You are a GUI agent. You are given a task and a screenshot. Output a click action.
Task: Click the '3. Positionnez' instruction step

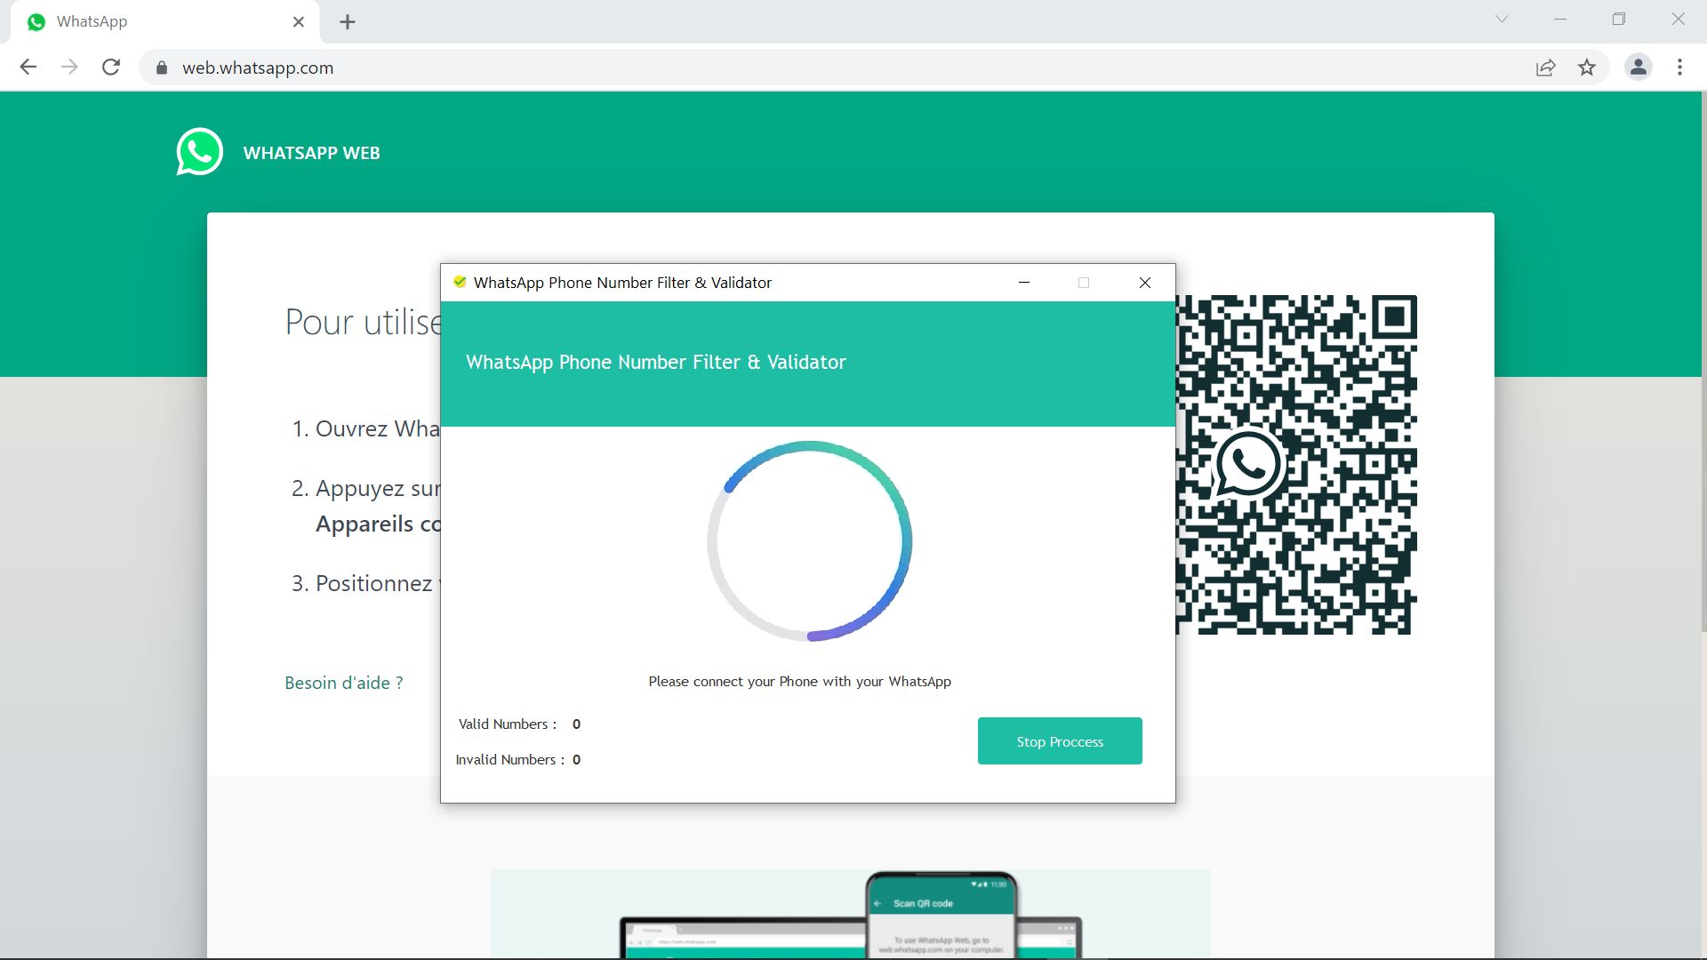(x=365, y=583)
